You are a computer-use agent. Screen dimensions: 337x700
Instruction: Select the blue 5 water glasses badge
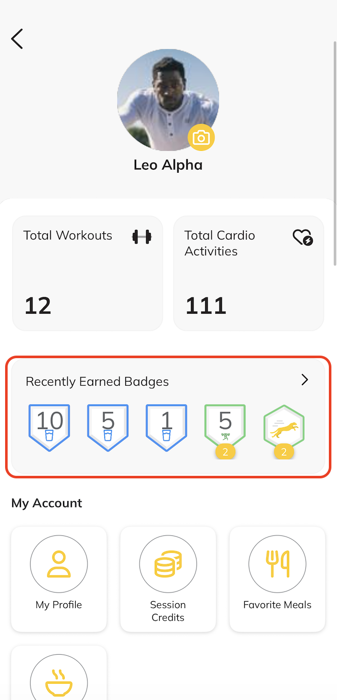108,427
